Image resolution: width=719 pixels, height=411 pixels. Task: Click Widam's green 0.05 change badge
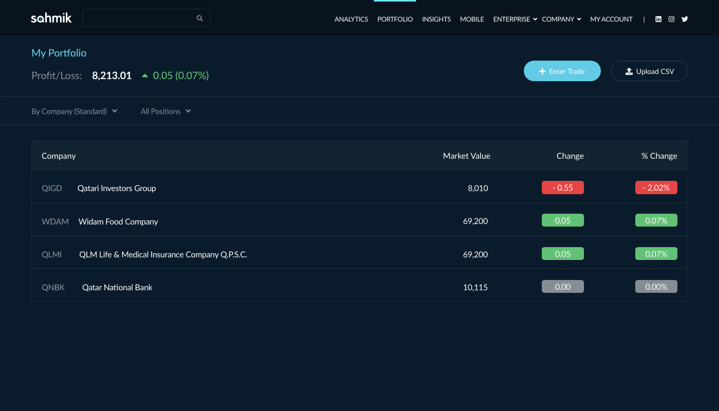(563, 220)
